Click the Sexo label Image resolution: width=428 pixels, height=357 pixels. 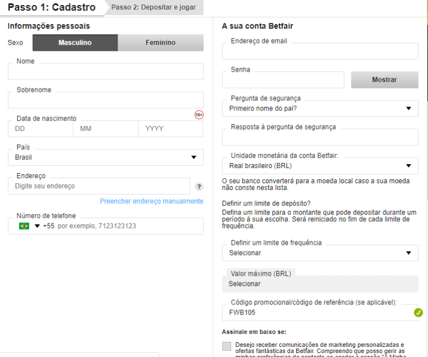click(15, 43)
